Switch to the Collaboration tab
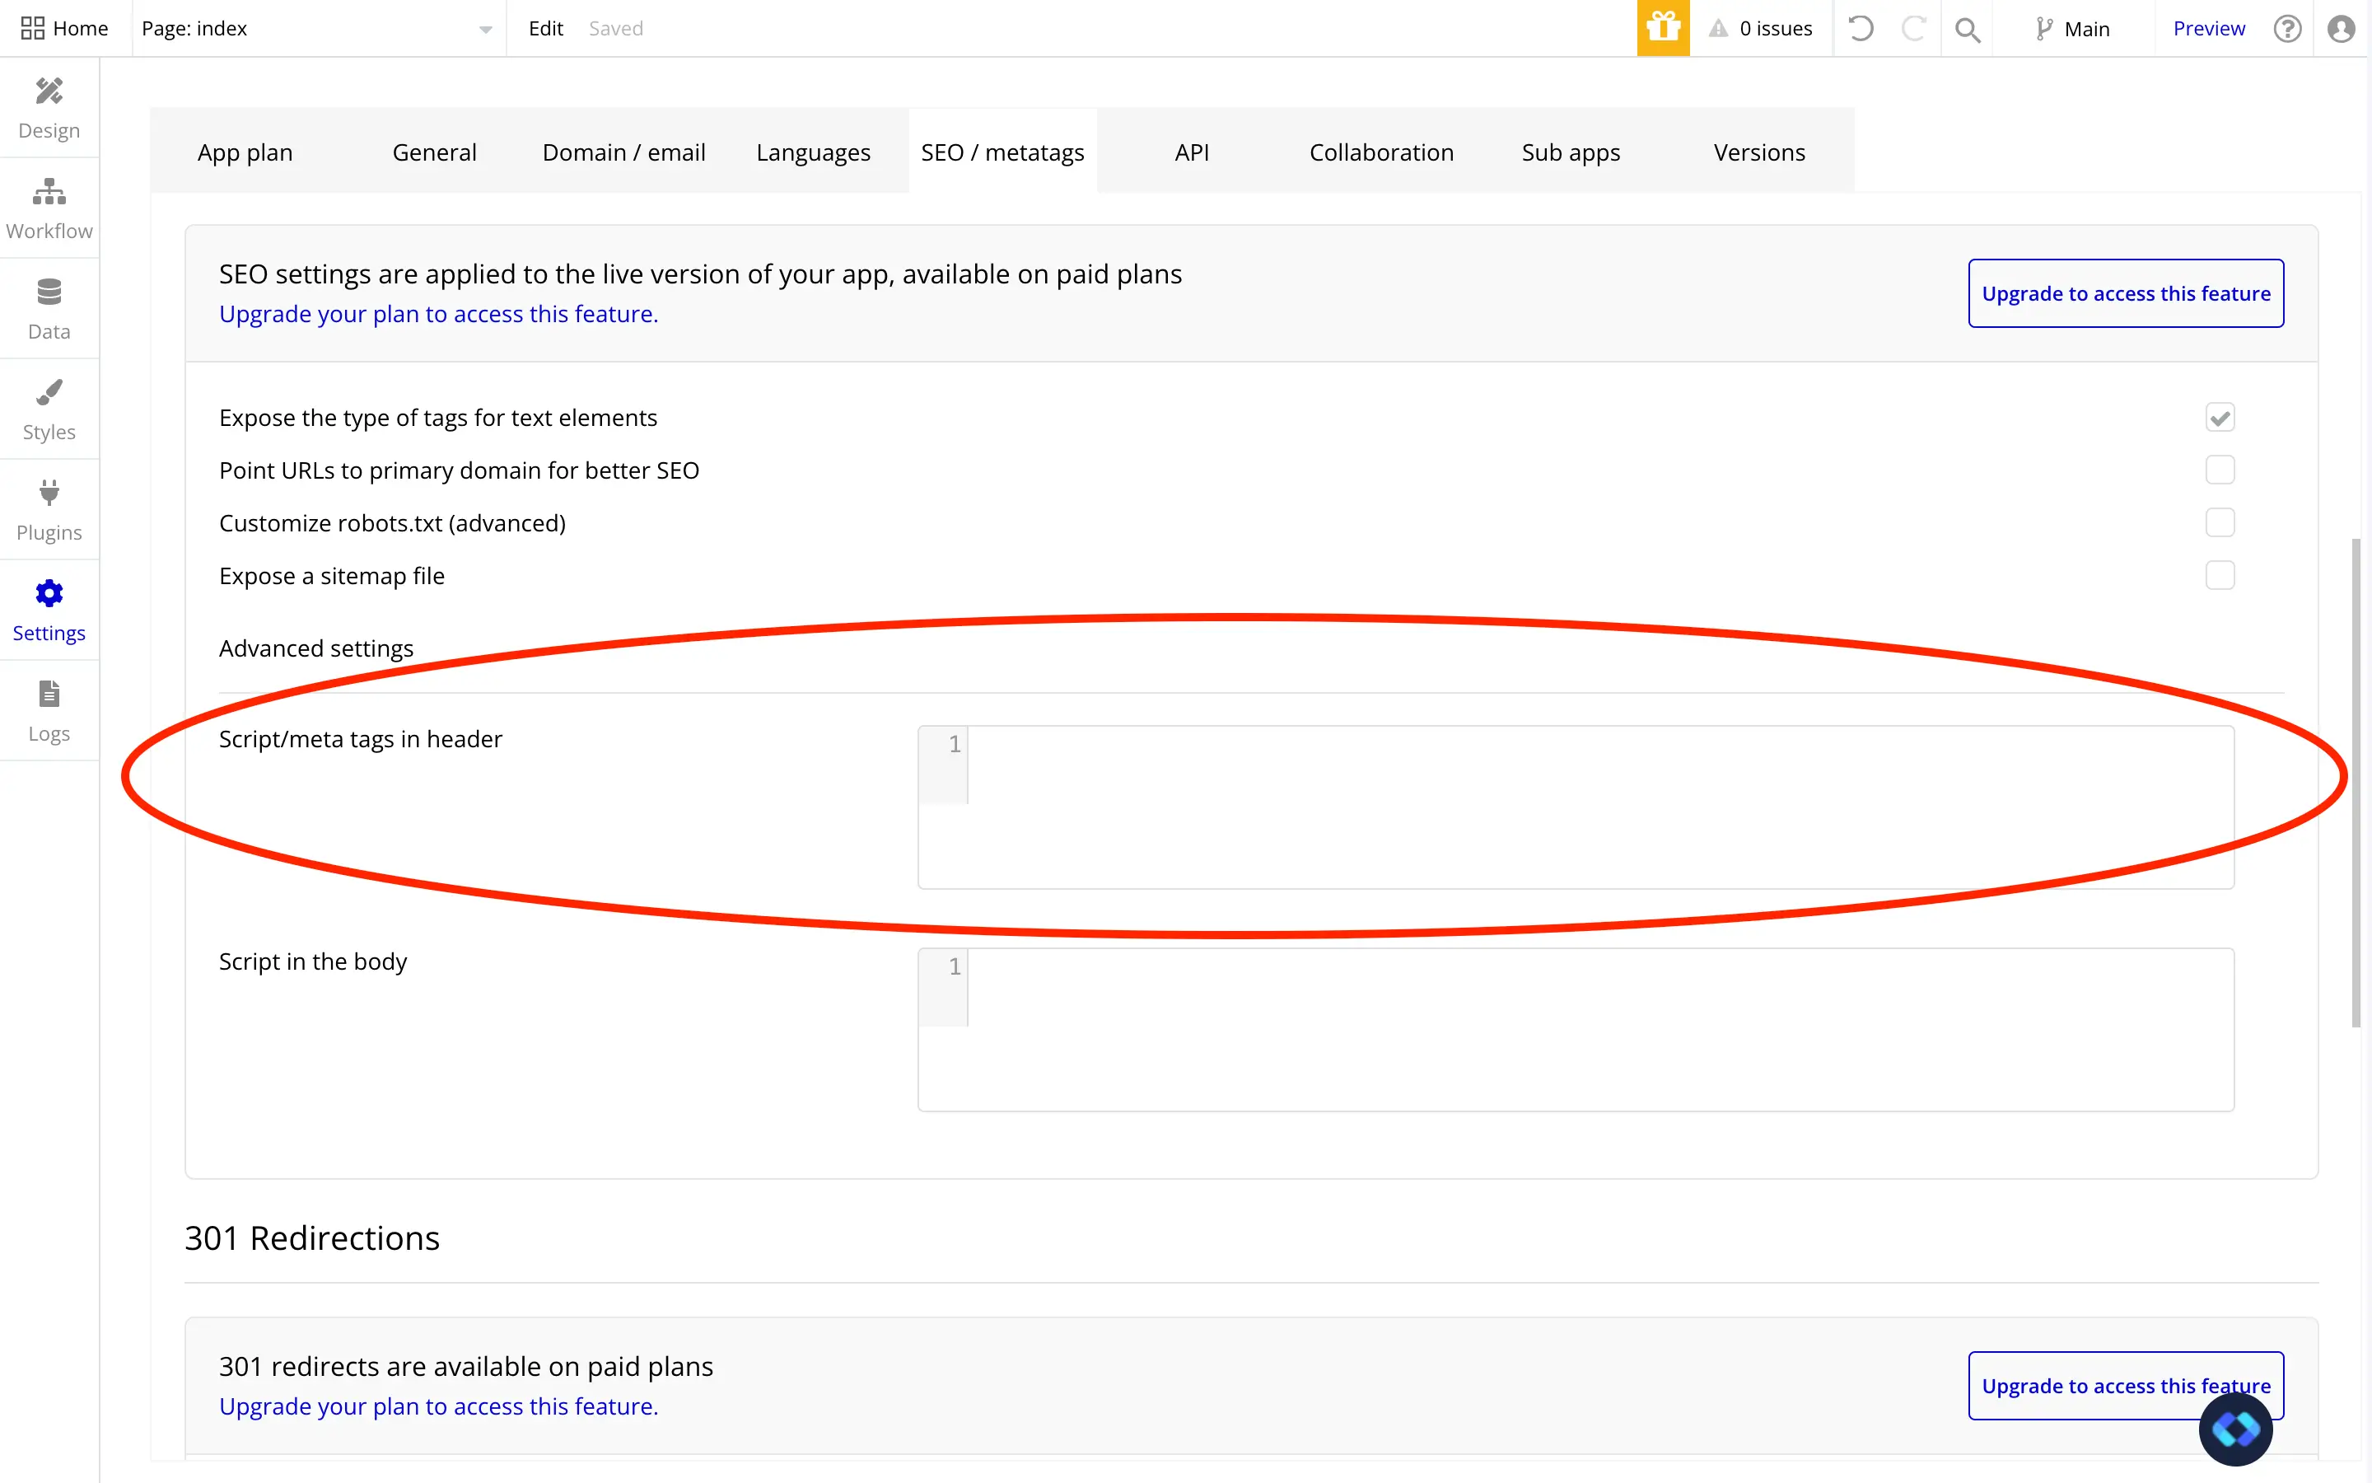The height and width of the screenshot is (1483, 2372). (x=1380, y=152)
